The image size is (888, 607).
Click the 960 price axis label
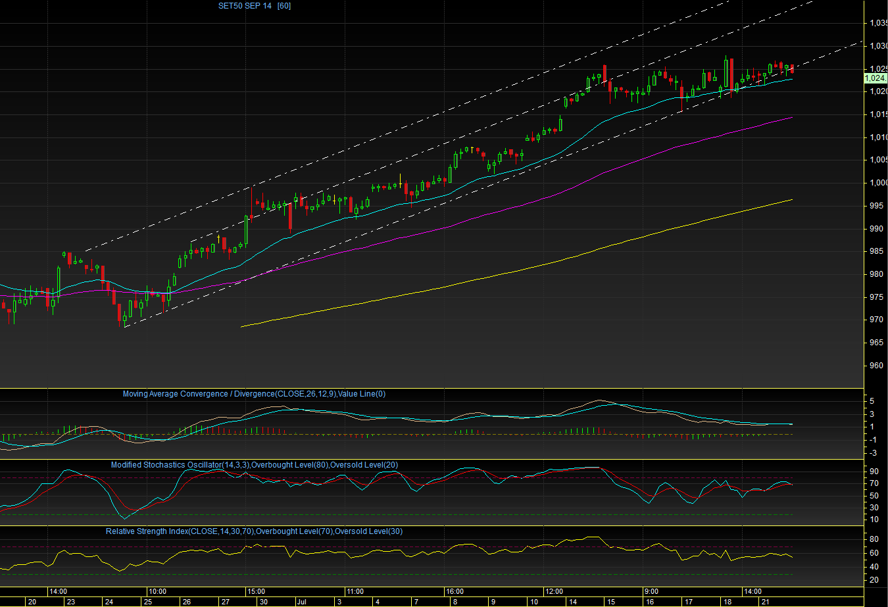click(x=876, y=366)
